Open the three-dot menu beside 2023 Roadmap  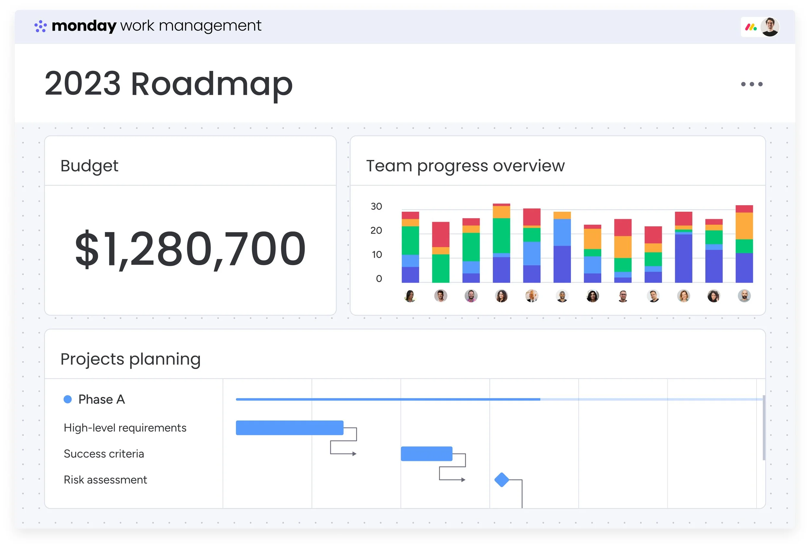(751, 84)
